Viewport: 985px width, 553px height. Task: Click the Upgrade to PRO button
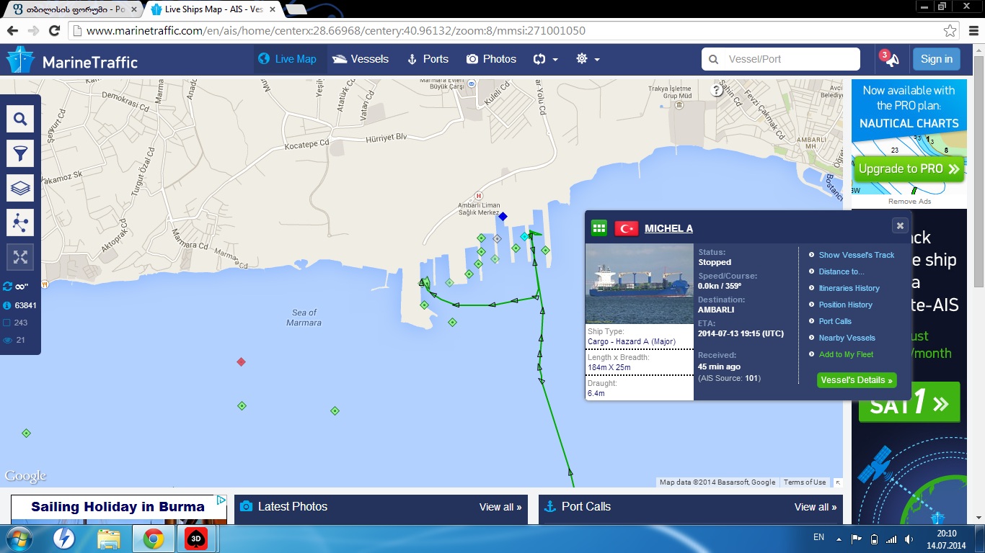(x=909, y=169)
